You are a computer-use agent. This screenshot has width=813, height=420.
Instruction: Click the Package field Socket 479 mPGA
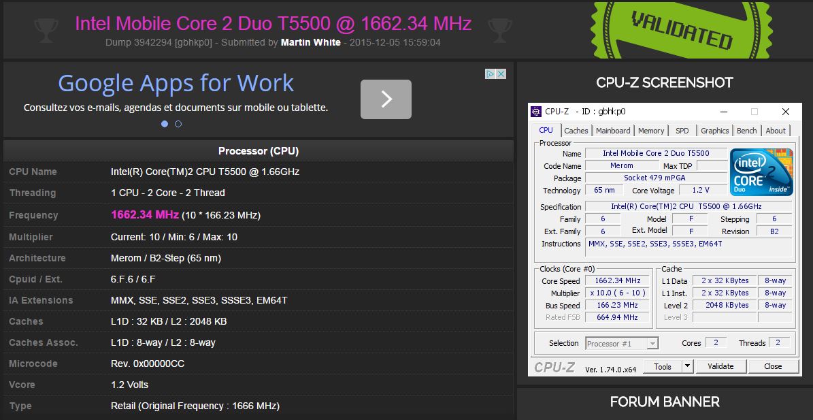(x=657, y=178)
